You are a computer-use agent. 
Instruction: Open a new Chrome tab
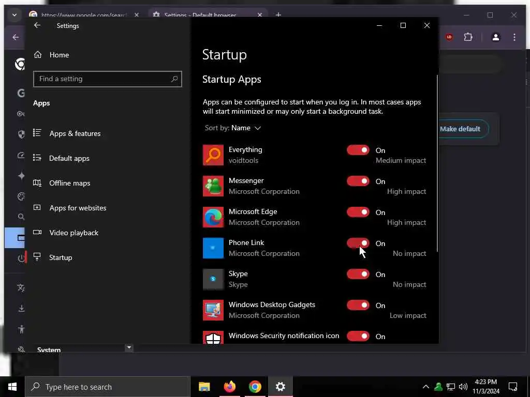(x=278, y=15)
